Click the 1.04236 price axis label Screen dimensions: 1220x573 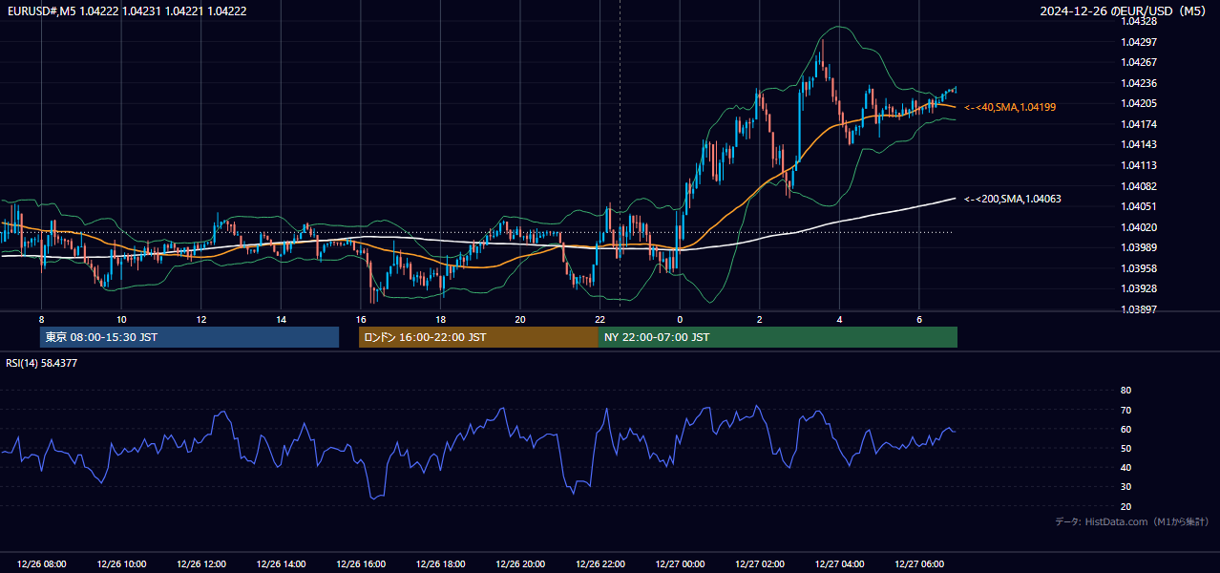pyautogui.click(x=1138, y=83)
